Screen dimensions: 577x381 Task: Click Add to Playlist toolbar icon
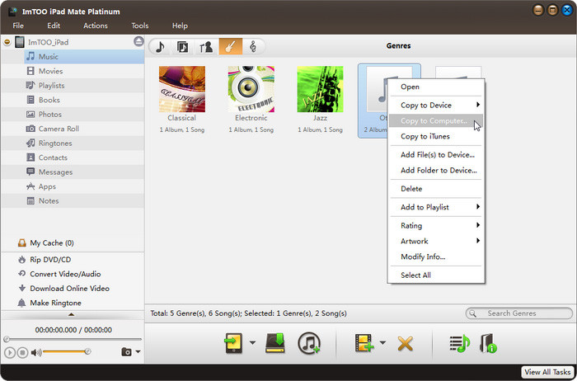tap(460, 343)
